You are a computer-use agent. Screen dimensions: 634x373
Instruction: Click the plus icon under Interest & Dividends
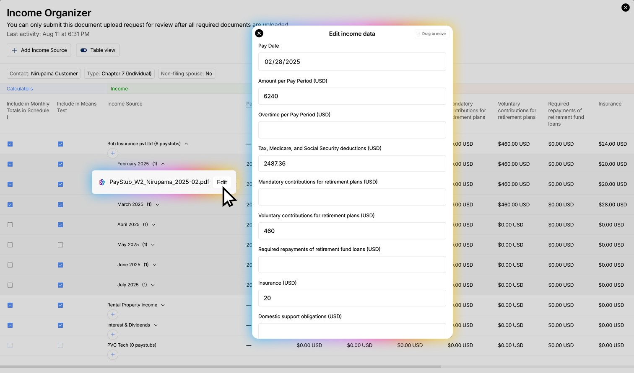click(112, 334)
